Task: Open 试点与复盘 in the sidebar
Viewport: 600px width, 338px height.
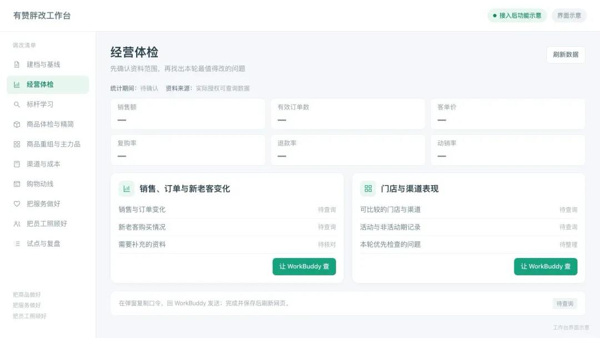Action: pos(48,243)
